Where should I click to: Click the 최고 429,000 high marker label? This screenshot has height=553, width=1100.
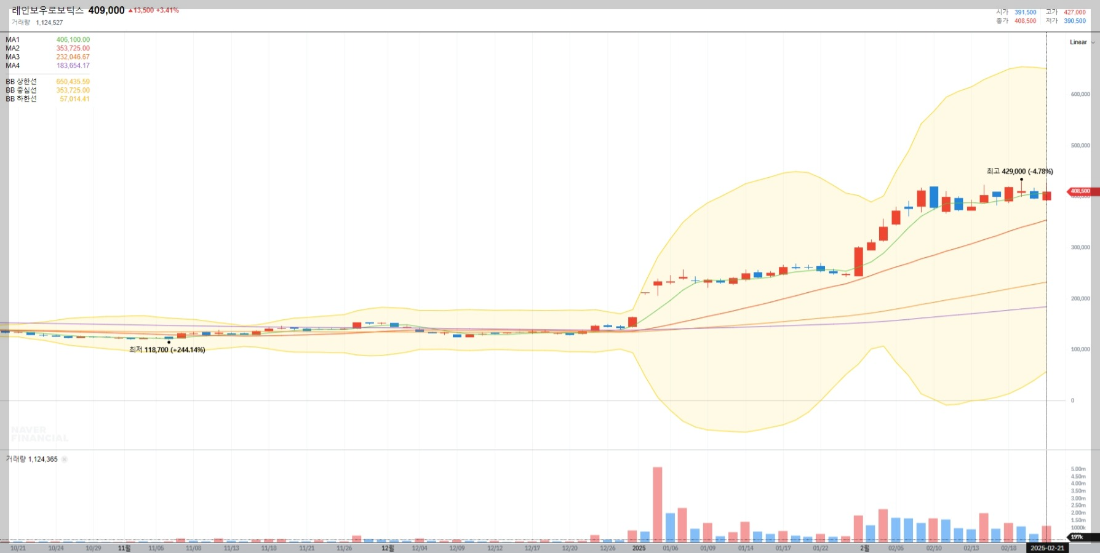[x=1020, y=172]
